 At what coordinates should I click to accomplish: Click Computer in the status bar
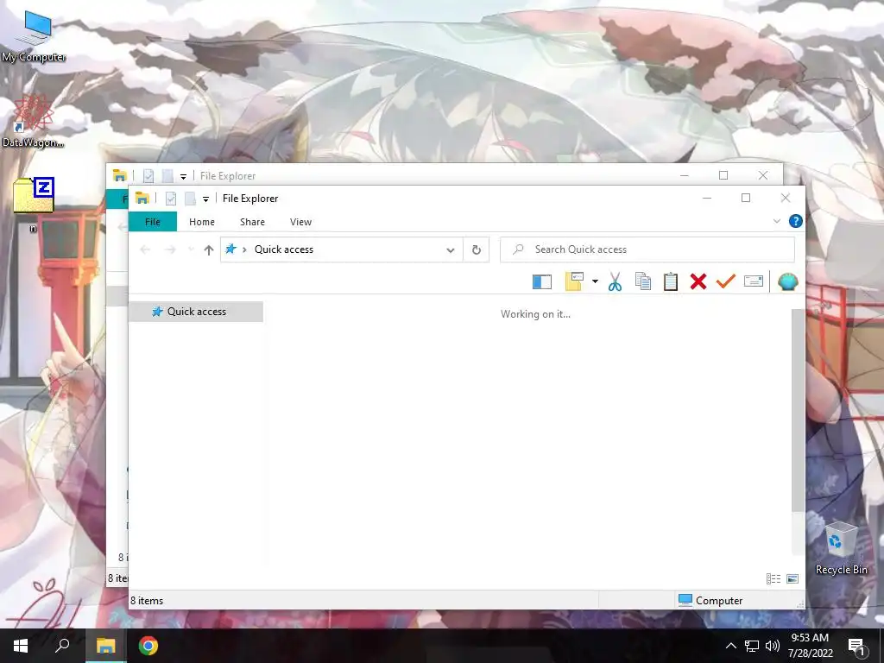point(710,601)
